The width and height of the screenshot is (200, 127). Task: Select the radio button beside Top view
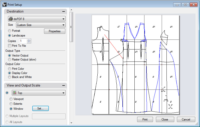(x=7, y=93)
